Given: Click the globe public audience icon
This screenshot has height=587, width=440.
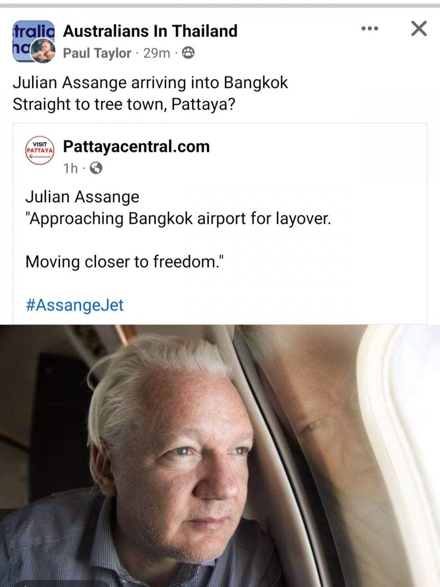Looking at the screenshot, I should [x=96, y=168].
